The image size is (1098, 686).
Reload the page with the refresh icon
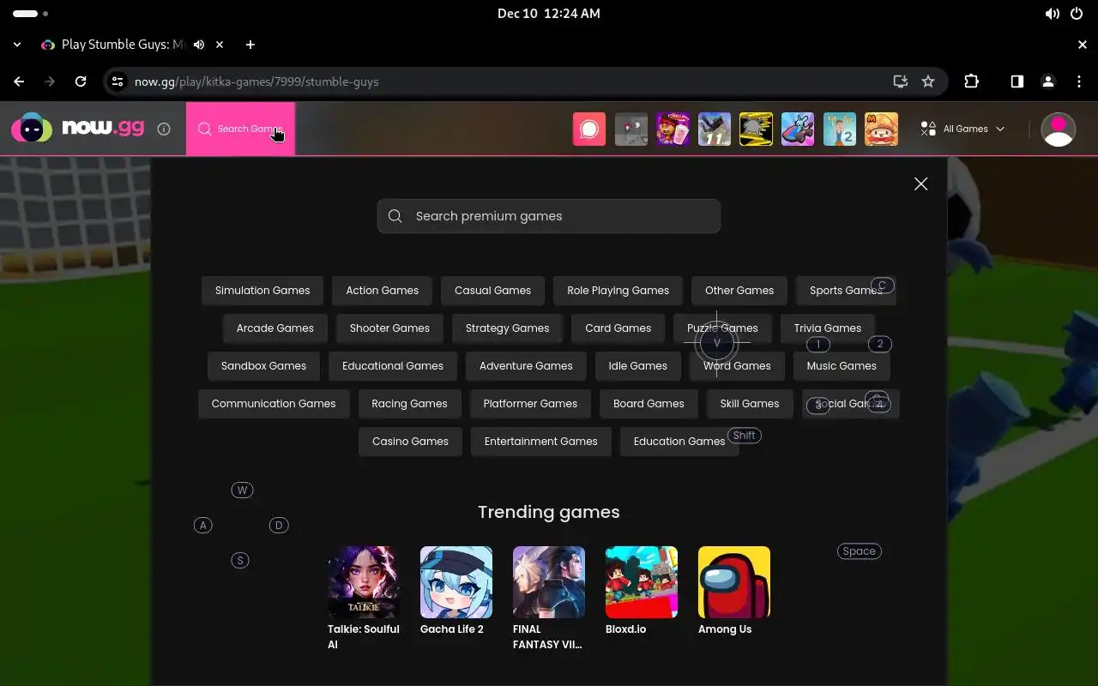(81, 81)
